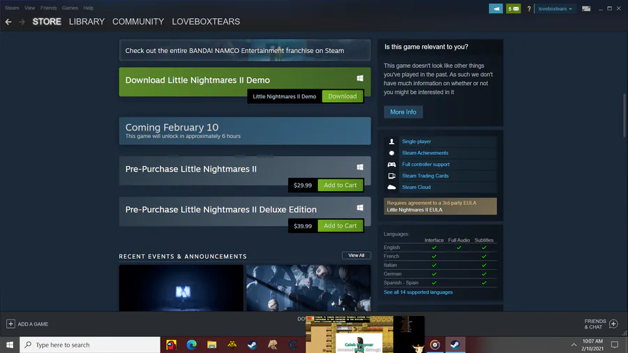Open the Steam Trading Cards link
This screenshot has height=353, width=628.
[425, 176]
